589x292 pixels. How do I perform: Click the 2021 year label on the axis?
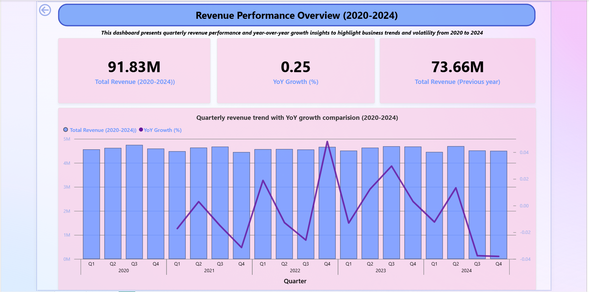click(209, 271)
